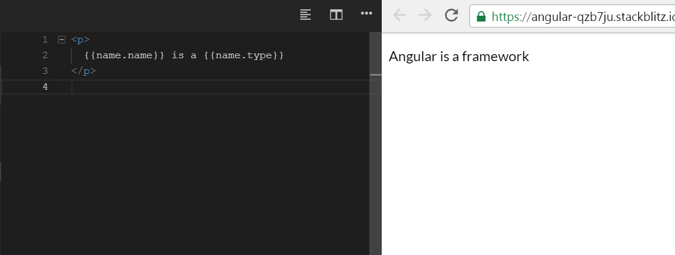The width and height of the screenshot is (675, 255).
Task: Click the closing </p> tag
Action: 84,71
